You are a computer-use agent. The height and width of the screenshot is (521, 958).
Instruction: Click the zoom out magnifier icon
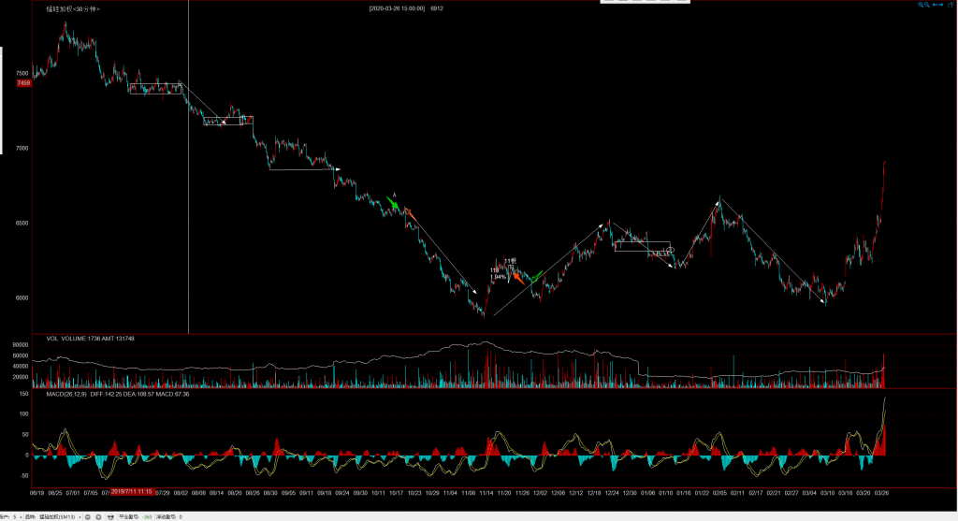pyautogui.click(x=928, y=5)
